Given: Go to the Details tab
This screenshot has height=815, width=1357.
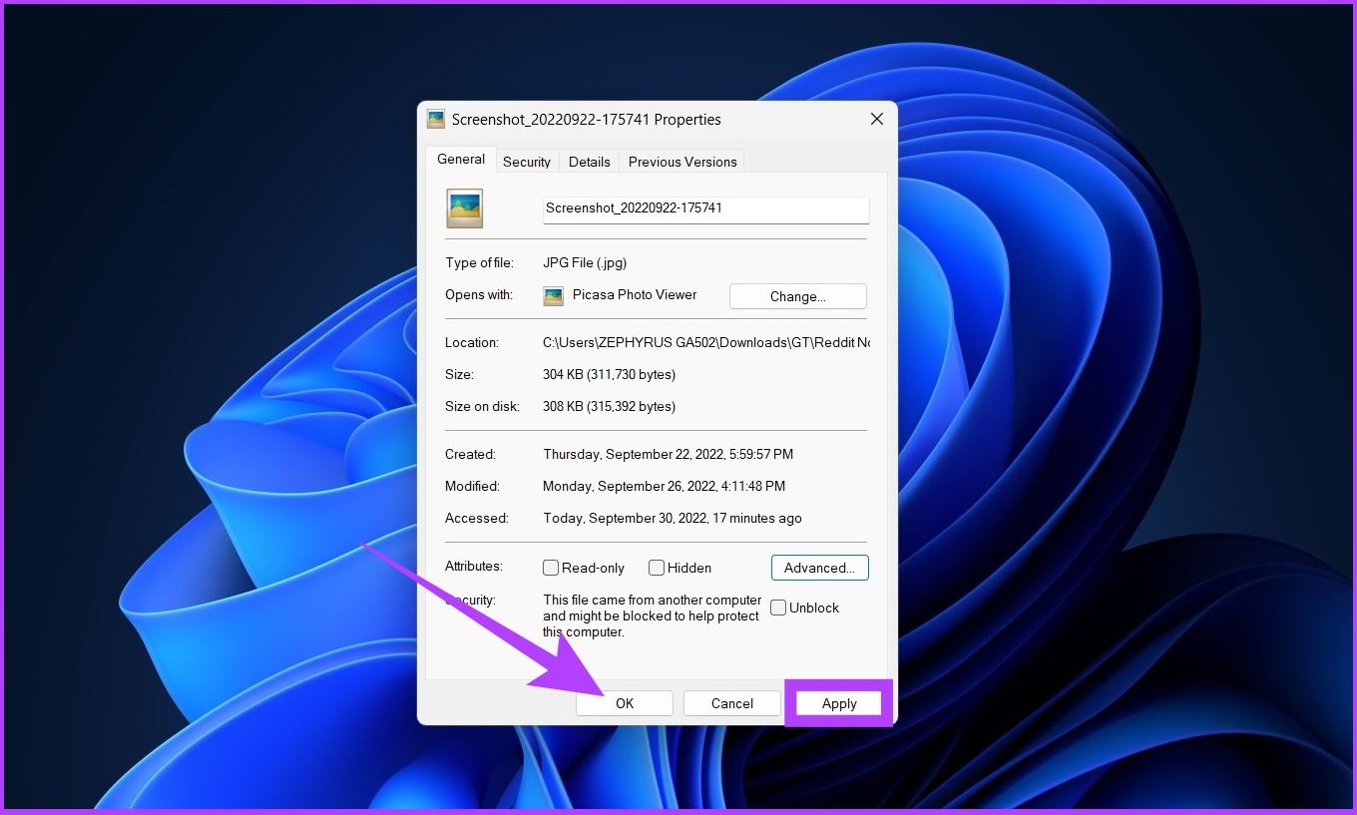Looking at the screenshot, I should [590, 162].
